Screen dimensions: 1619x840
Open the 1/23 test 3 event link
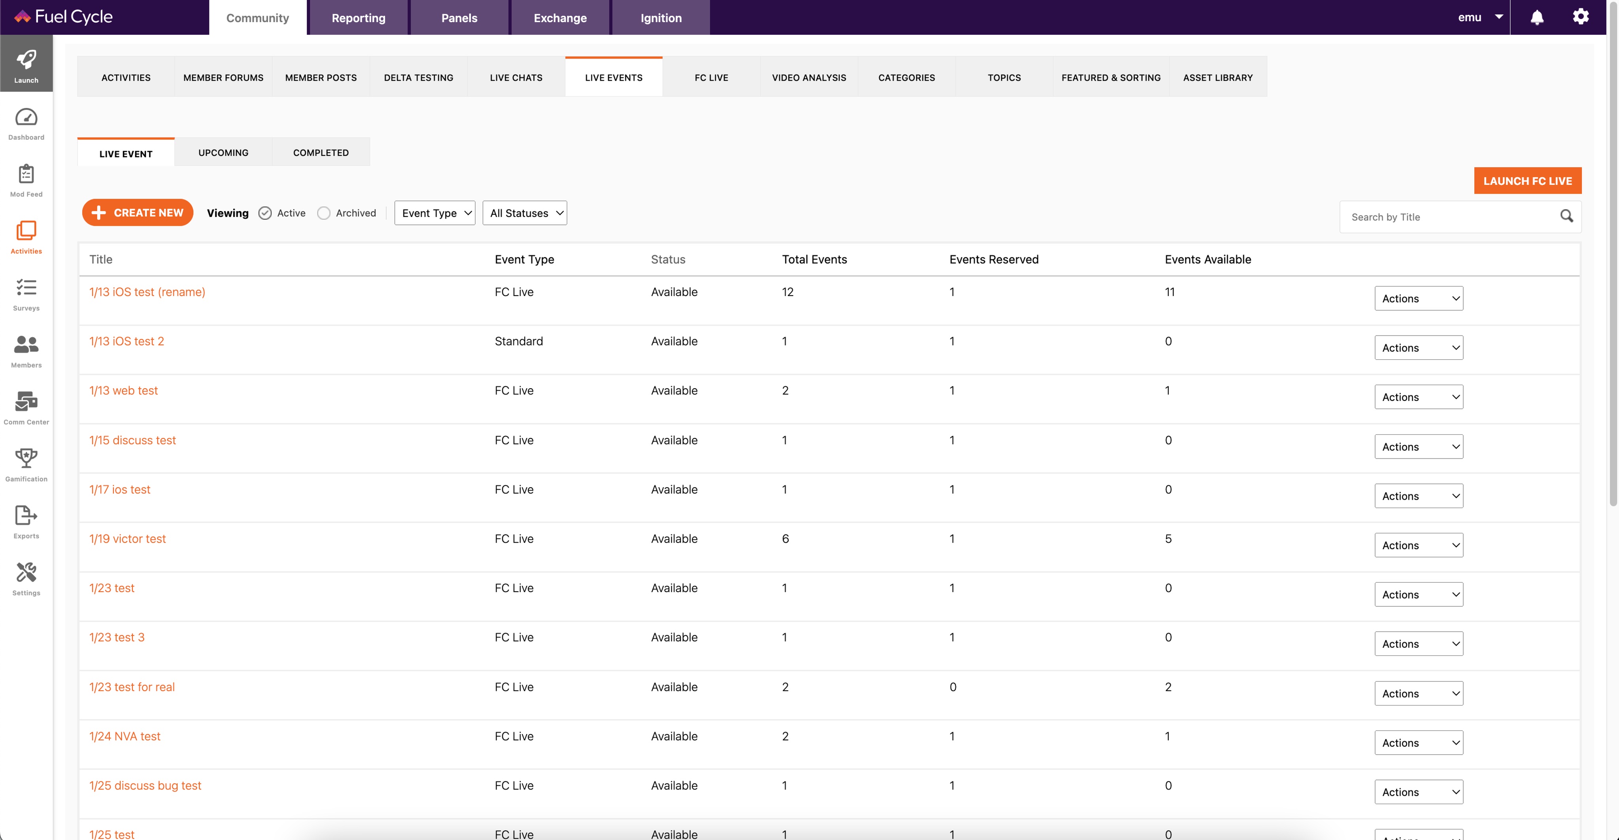tap(117, 637)
